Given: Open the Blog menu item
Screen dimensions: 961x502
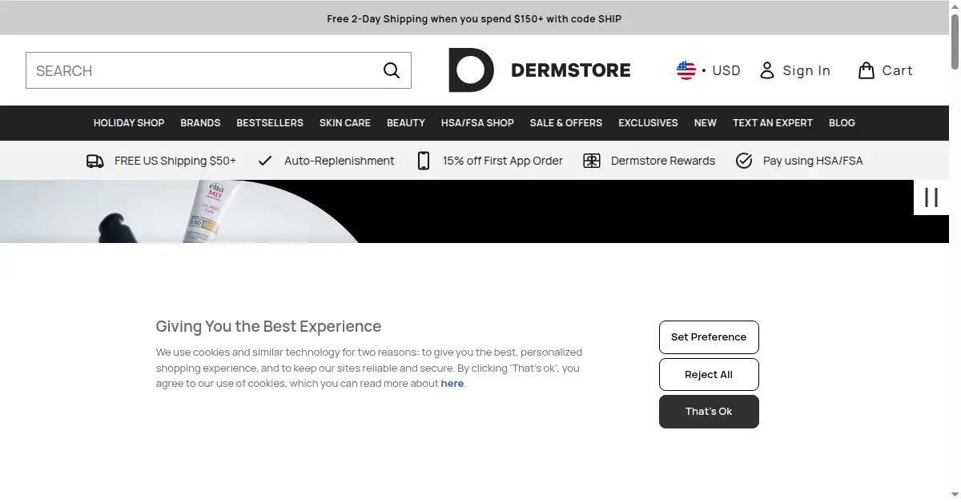Looking at the screenshot, I should (842, 123).
